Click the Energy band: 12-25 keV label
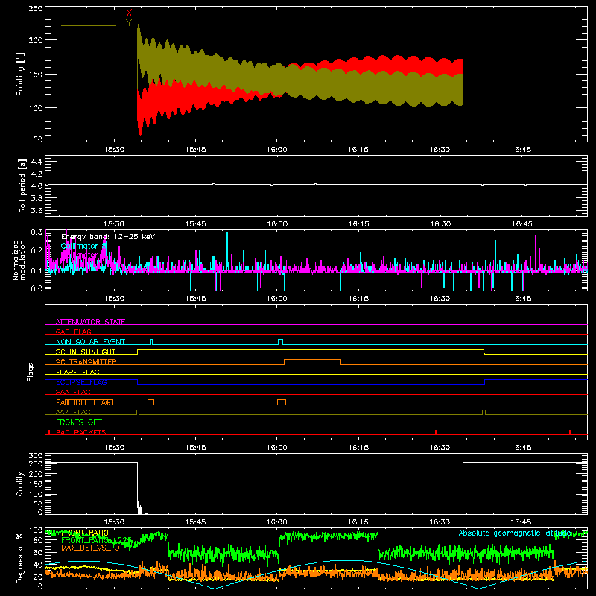Image resolution: width=596 pixels, height=596 pixels. coord(108,237)
